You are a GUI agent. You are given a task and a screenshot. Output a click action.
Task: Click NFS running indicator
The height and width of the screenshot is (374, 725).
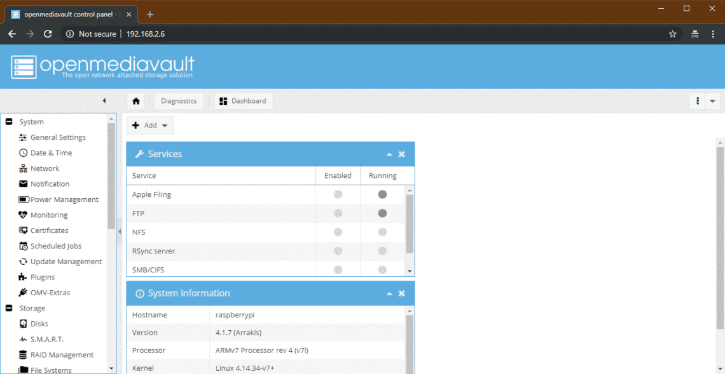click(x=382, y=232)
